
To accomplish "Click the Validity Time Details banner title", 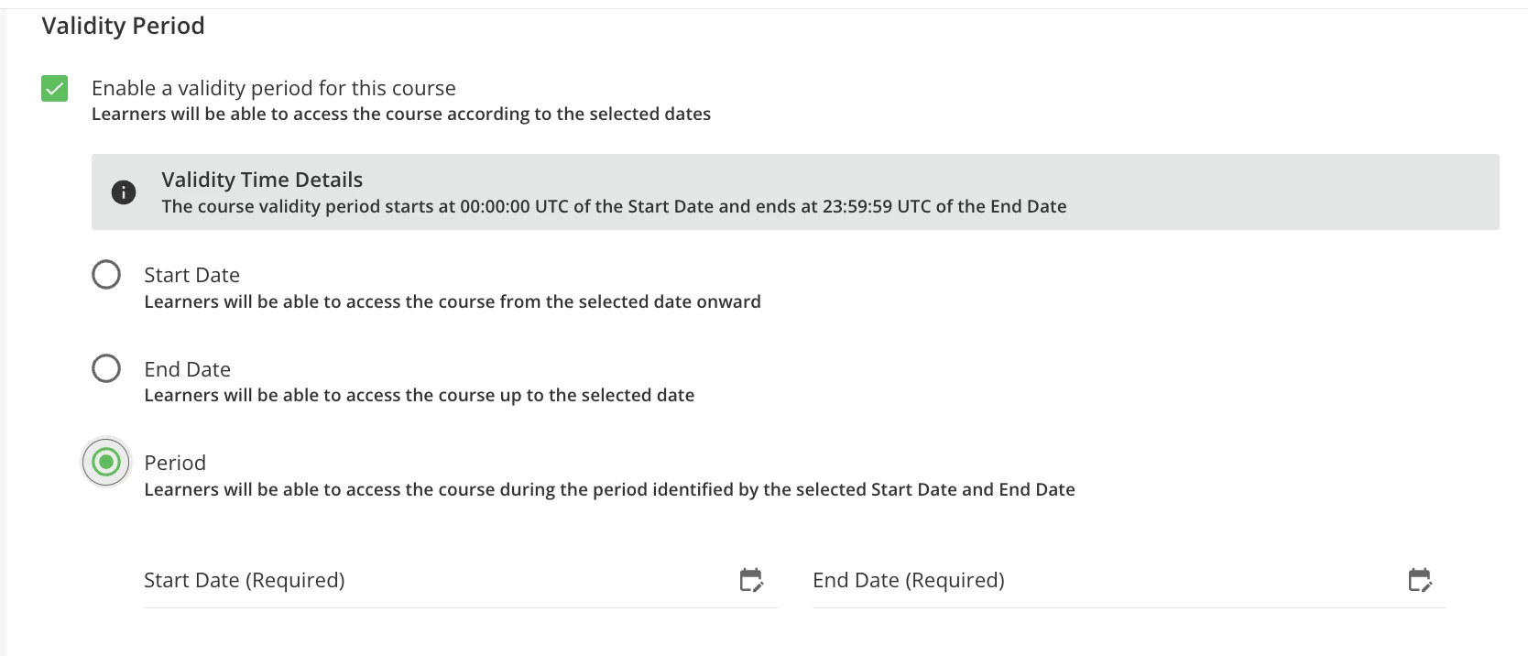I will [x=262, y=180].
